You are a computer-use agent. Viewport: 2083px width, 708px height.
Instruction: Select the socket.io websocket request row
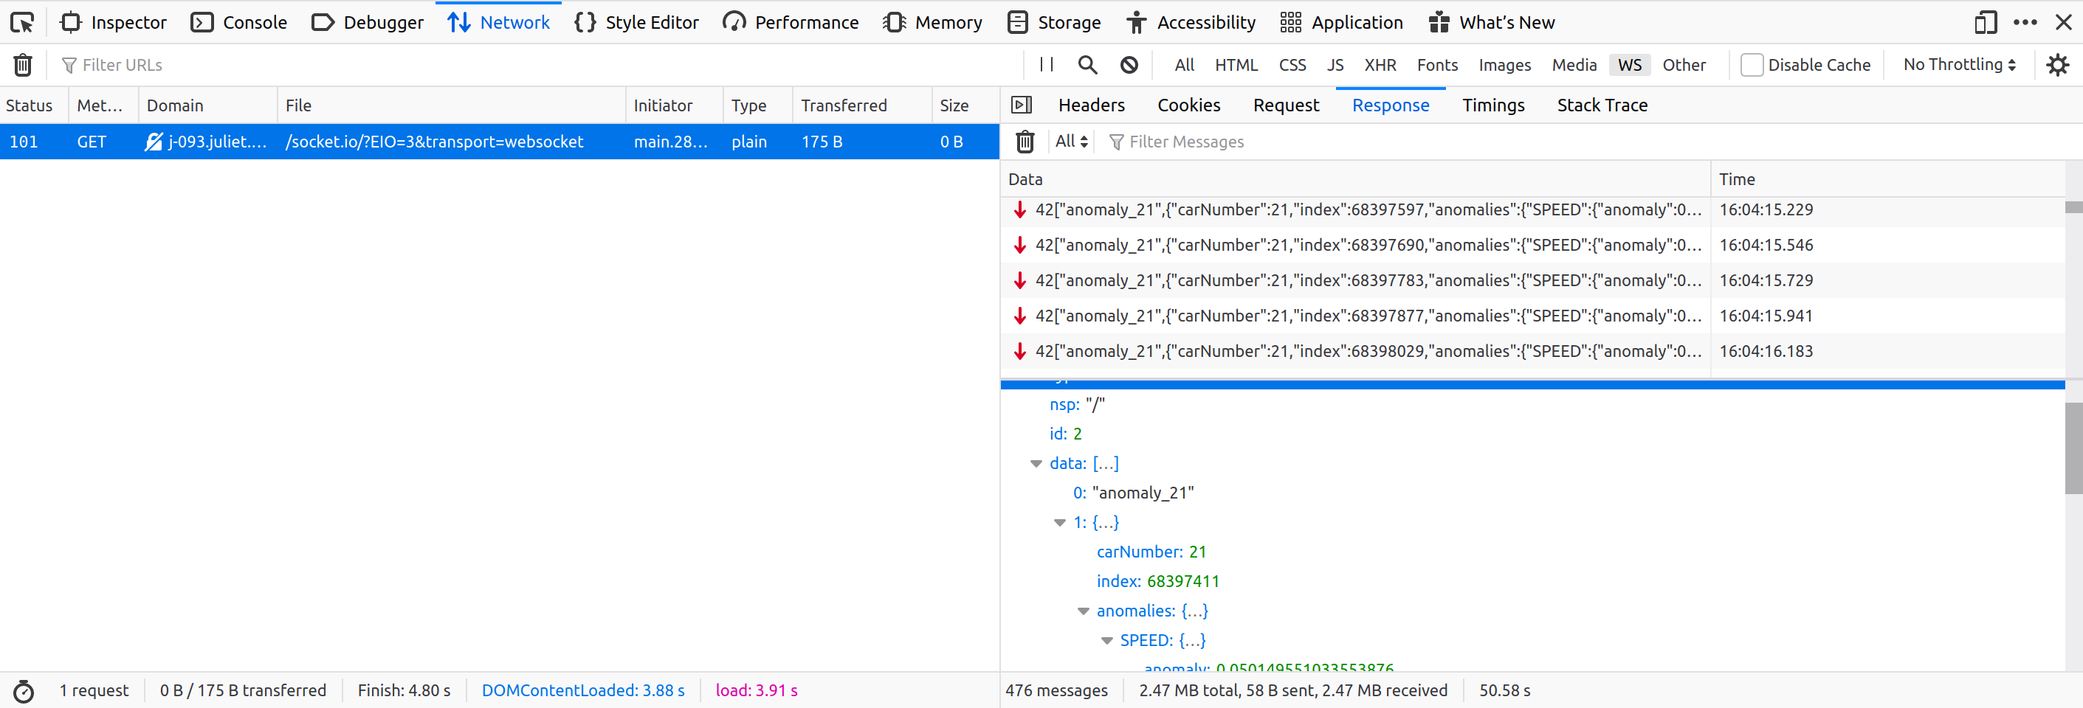500,142
